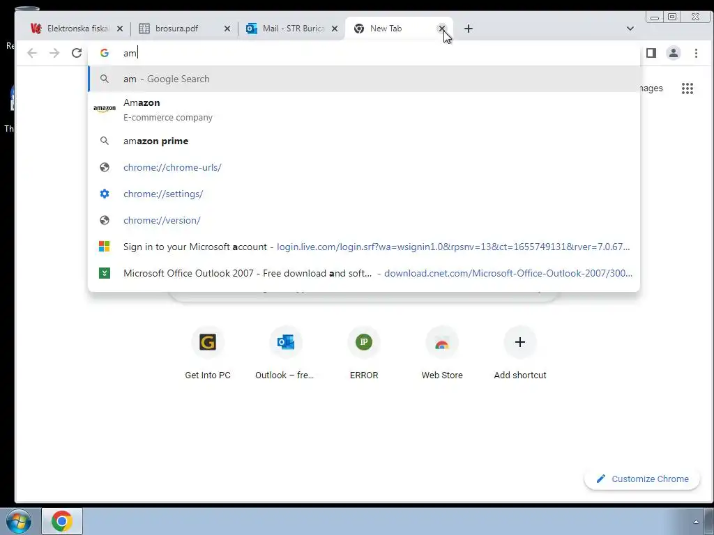Click the Google G icon in address bar
The height and width of the screenshot is (535, 714).
105,53
